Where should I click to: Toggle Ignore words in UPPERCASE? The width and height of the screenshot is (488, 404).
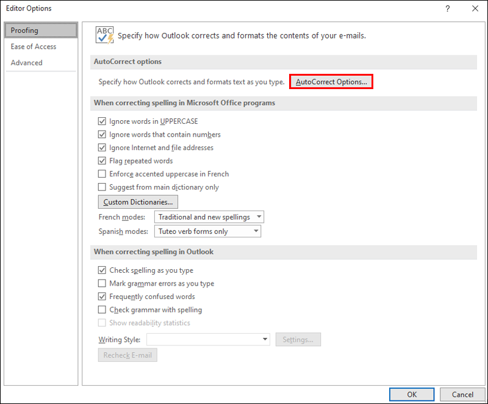point(102,121)
